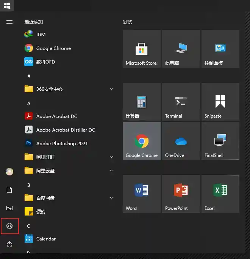Open the 百度网盘 folder entry
Screen dimensions: 250x259
(x=69, y=198)
